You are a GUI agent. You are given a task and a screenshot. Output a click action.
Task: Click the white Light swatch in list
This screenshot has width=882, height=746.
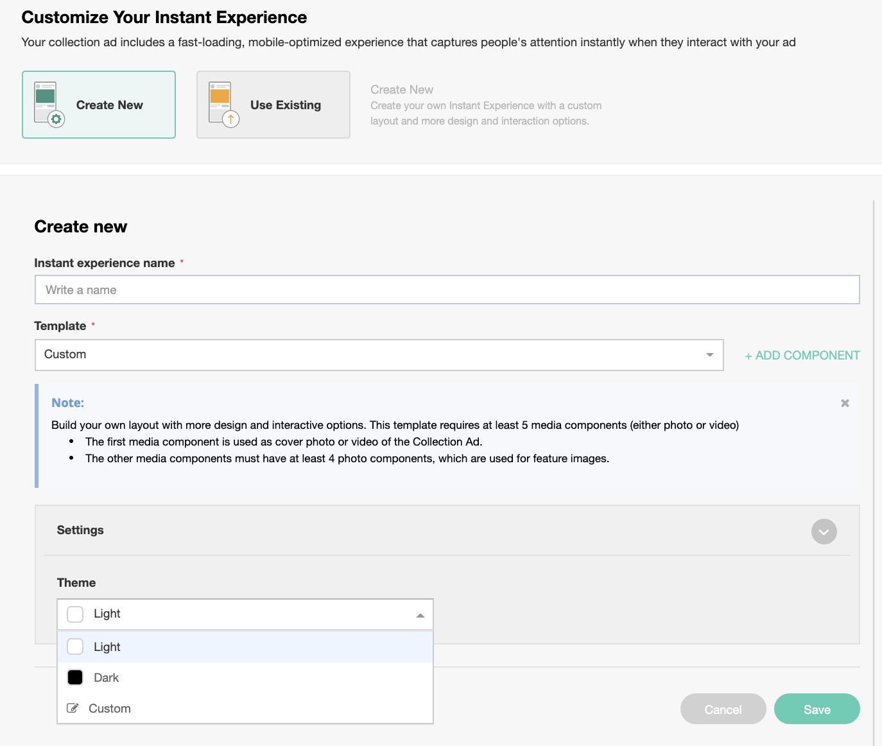[75, 646]
